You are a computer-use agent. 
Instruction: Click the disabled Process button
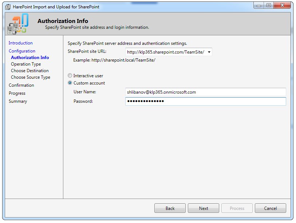[x=237, y=208]
